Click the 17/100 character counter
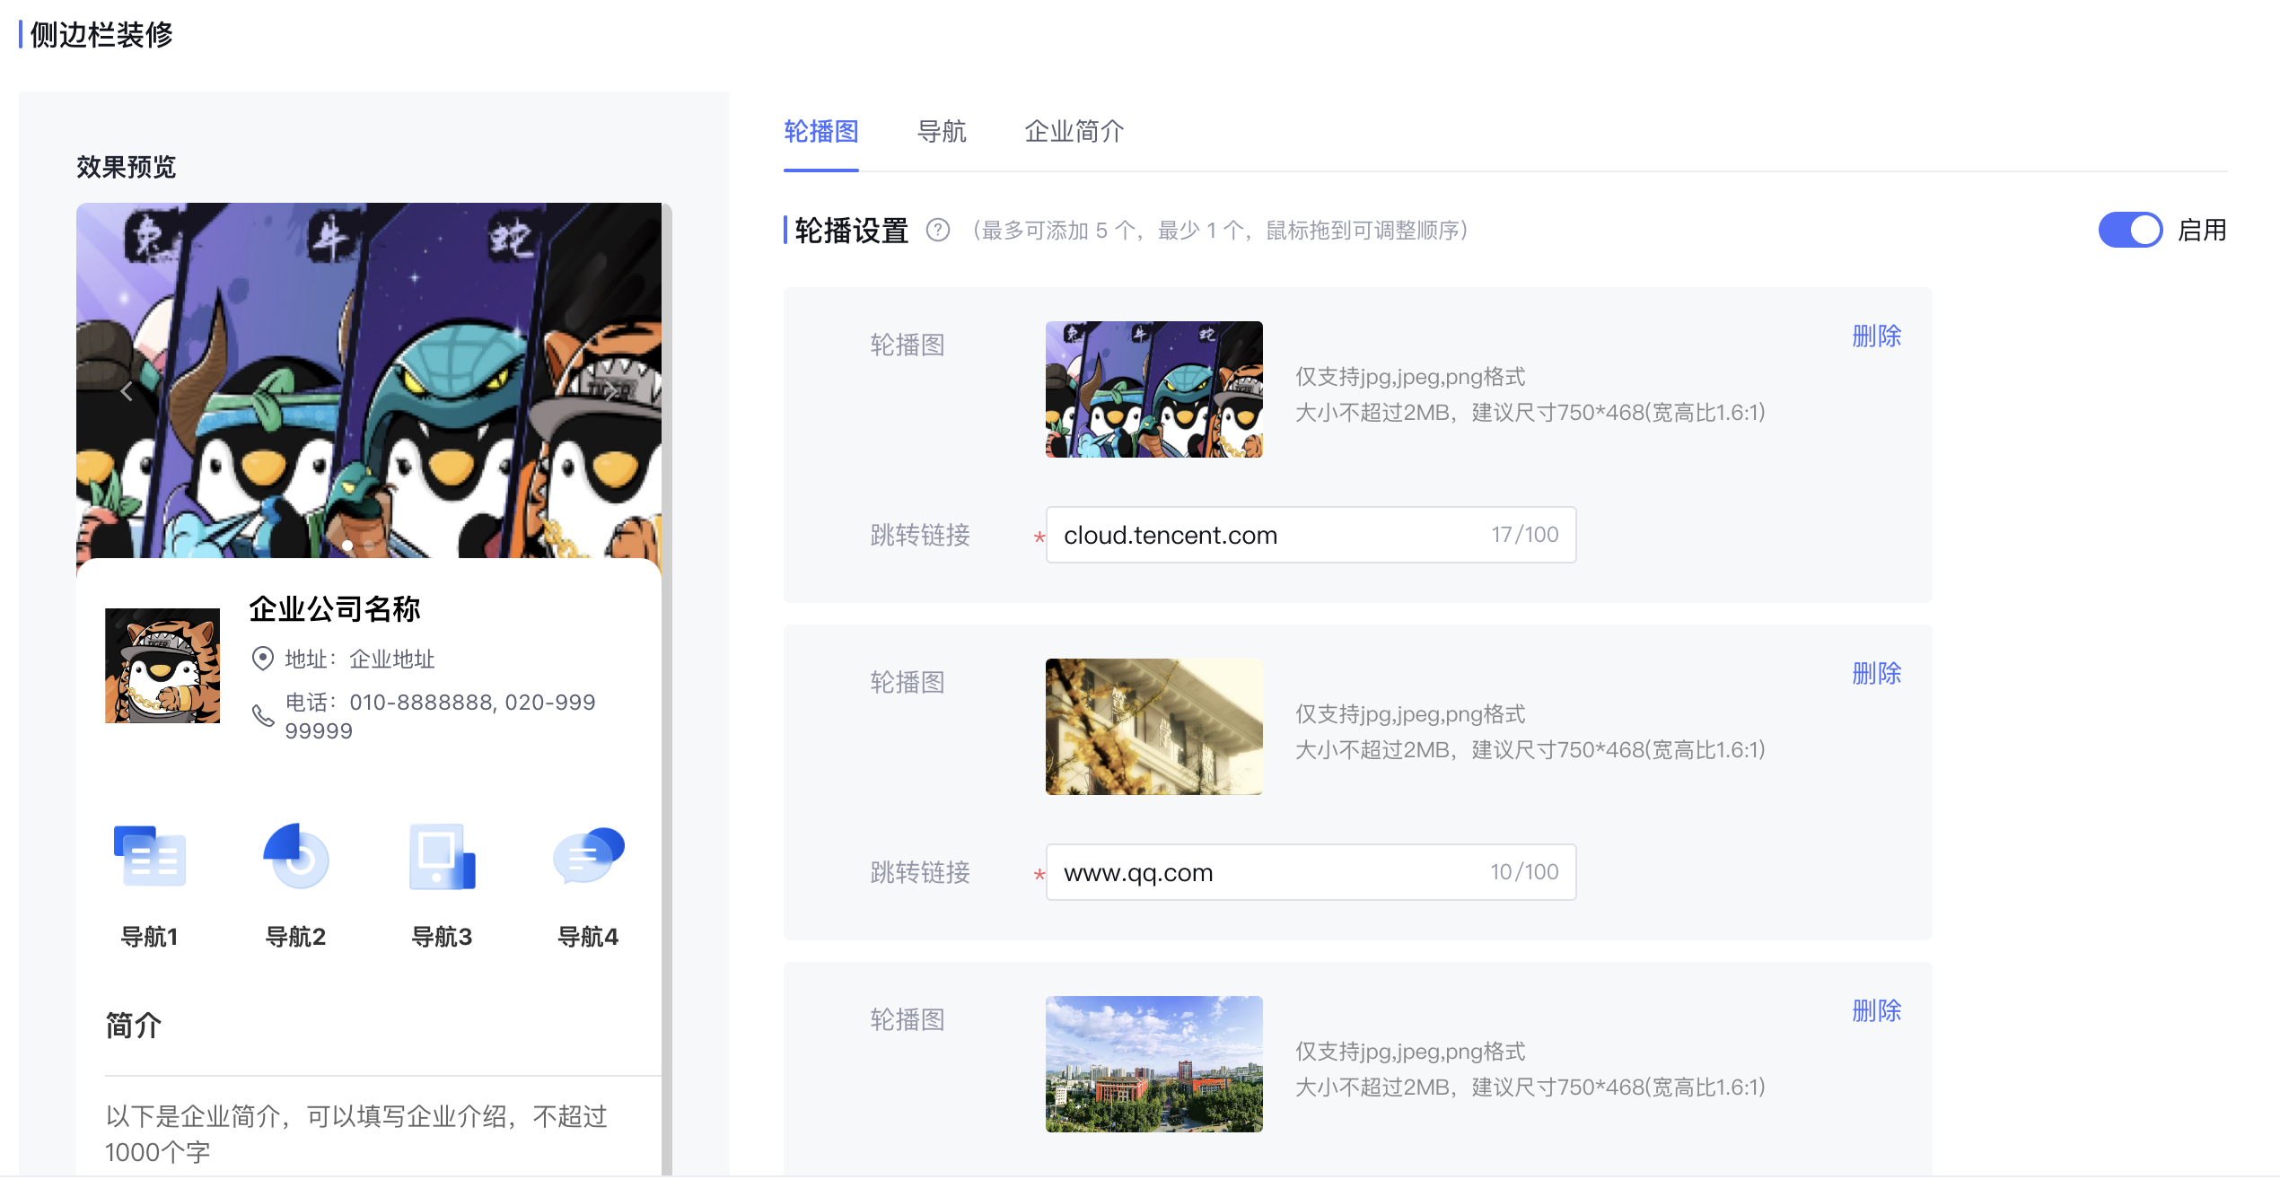This screenshot has height=1188, width=2280. coord(1524,535)
